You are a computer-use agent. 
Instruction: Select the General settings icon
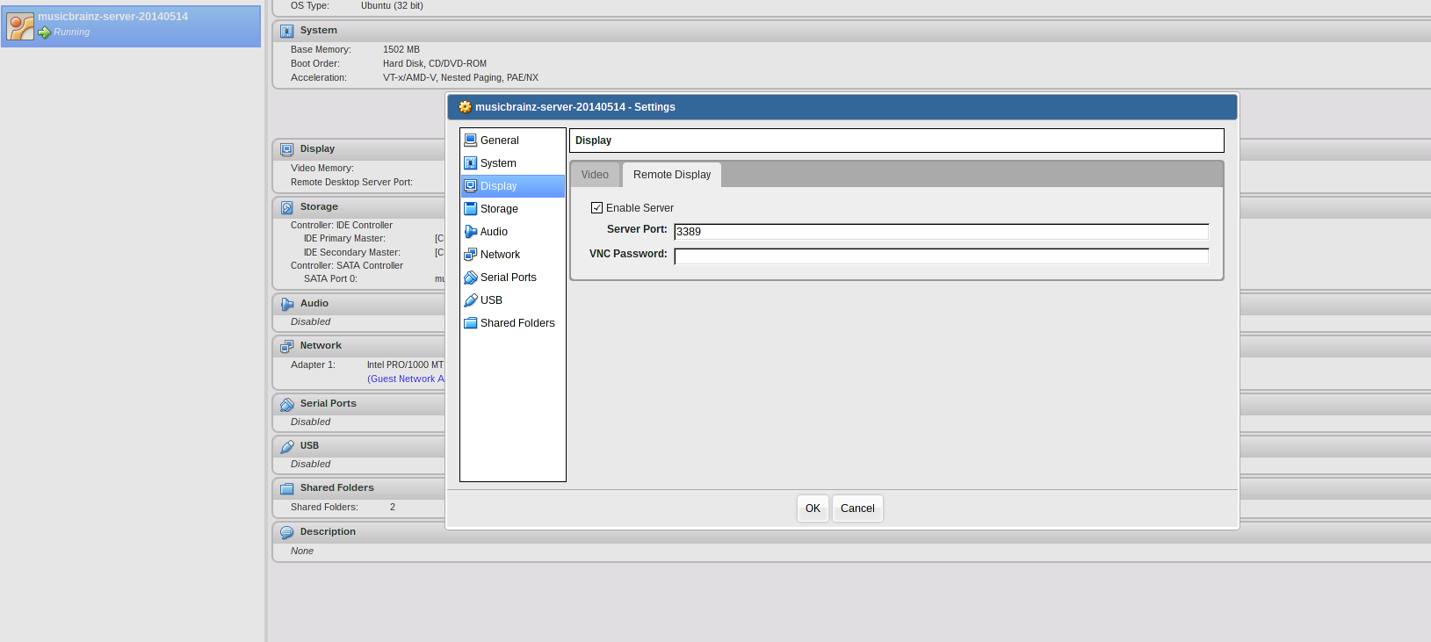point(470,141)
